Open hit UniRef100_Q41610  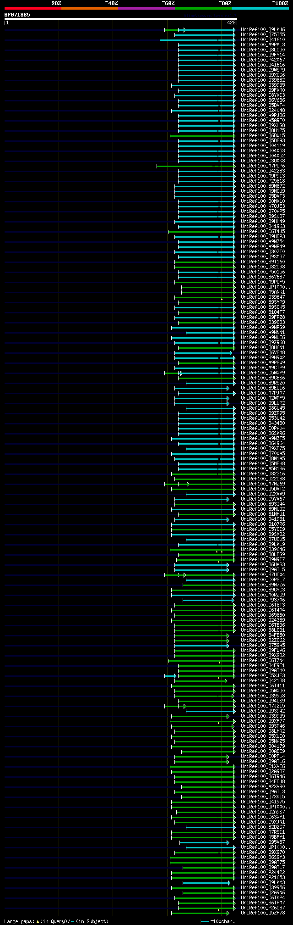(263, 39)
